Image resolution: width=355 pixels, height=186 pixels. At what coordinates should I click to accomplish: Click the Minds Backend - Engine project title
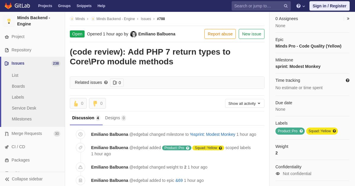click(34, 21)
